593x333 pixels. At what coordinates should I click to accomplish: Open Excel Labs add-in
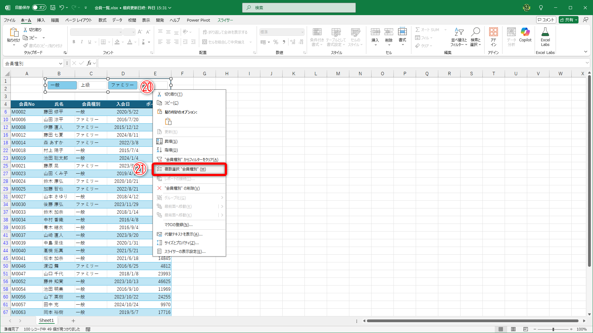[x=545, y=37]
